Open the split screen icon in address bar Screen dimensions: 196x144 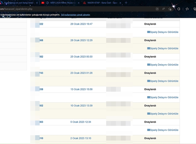(157, 9)
